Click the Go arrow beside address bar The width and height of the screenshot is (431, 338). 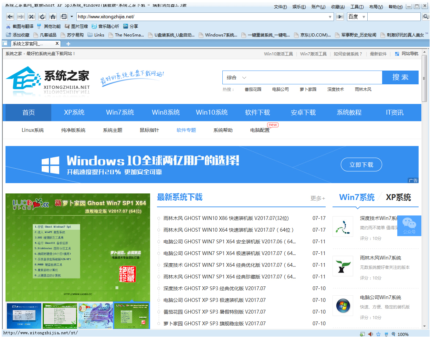click(x=340, y=17)
